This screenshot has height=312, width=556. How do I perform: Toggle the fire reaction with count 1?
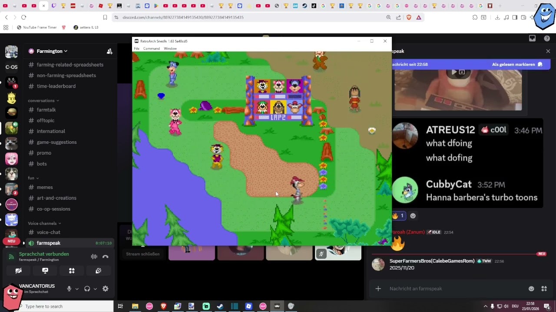pyautogui.click(x=398, y=216)
